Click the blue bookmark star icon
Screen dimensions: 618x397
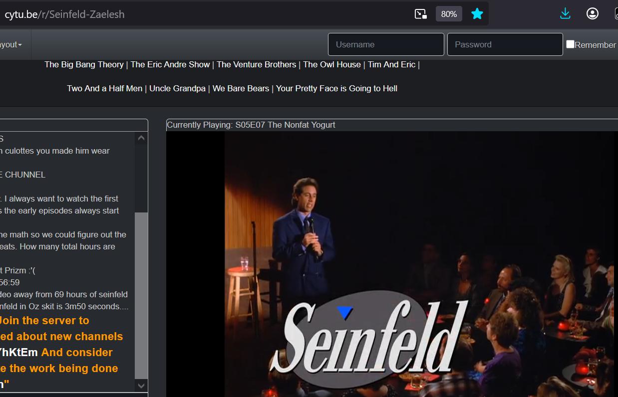tap(477, 14)
